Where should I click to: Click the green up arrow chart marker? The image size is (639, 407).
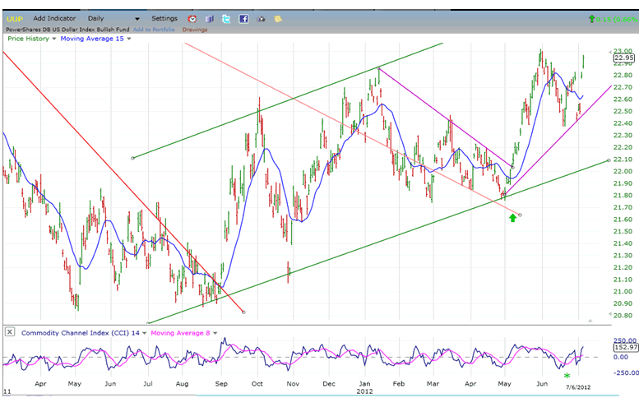point(513,217)
